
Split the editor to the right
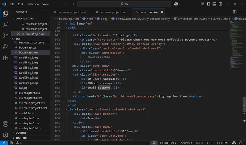pos(234,12)
